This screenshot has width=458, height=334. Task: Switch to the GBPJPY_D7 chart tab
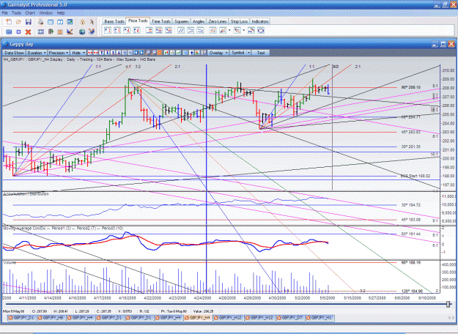pos(290,318)
